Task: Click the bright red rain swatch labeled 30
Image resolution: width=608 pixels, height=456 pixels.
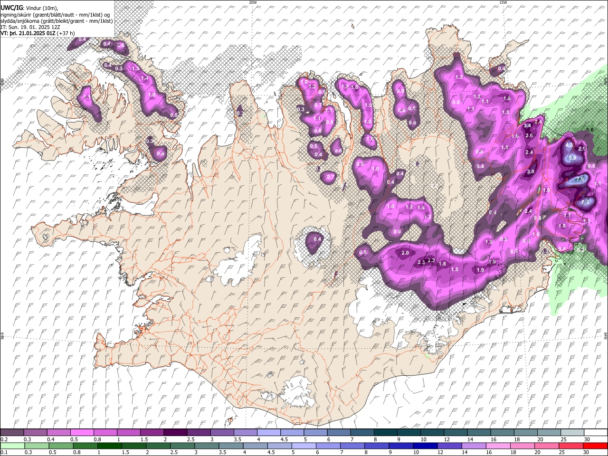Action: point(595,446)
